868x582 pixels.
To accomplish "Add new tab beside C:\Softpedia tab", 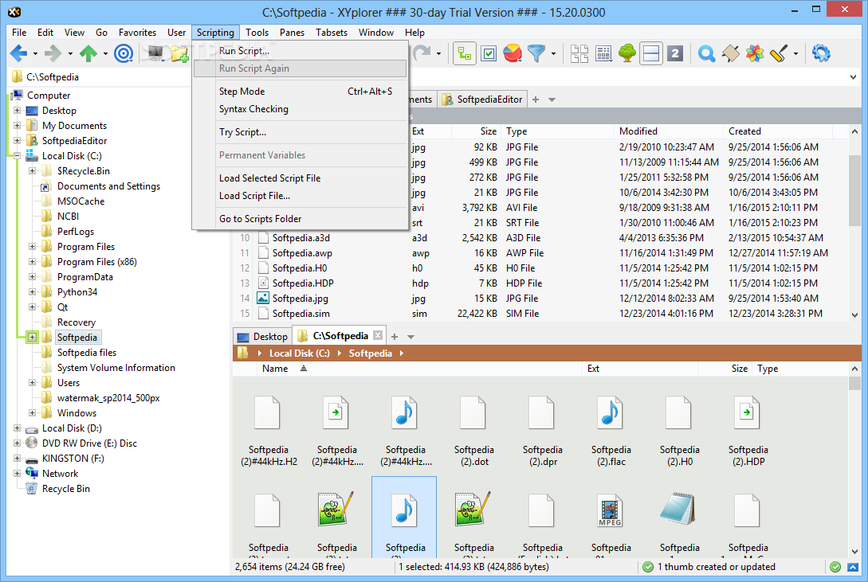I will click(x=395, y=337).
